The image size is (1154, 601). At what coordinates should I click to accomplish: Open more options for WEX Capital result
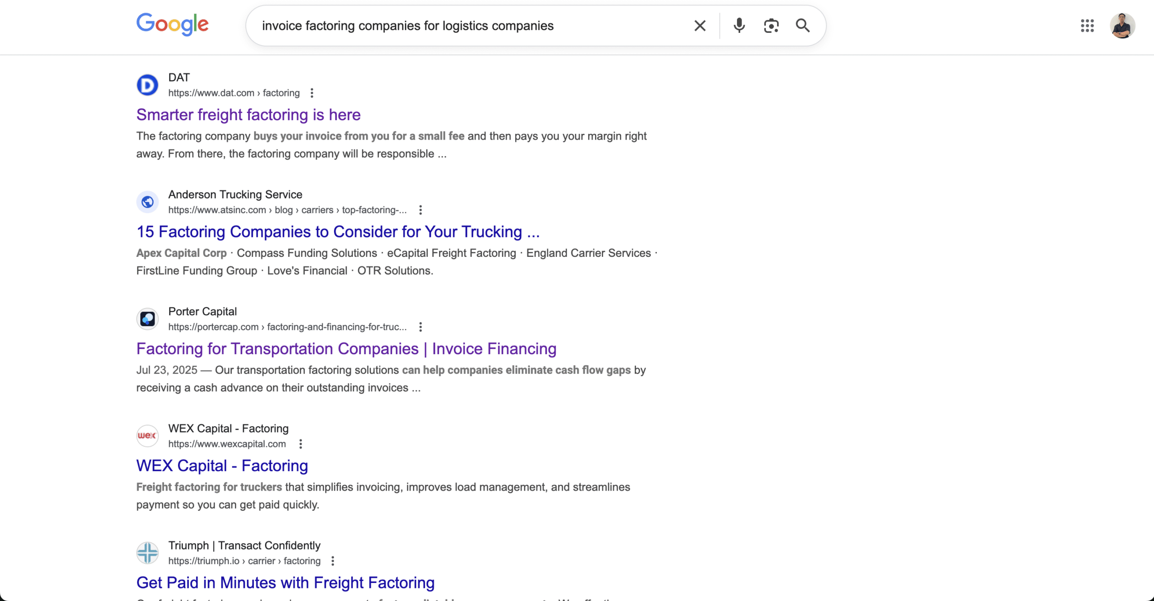coord(301,444)
